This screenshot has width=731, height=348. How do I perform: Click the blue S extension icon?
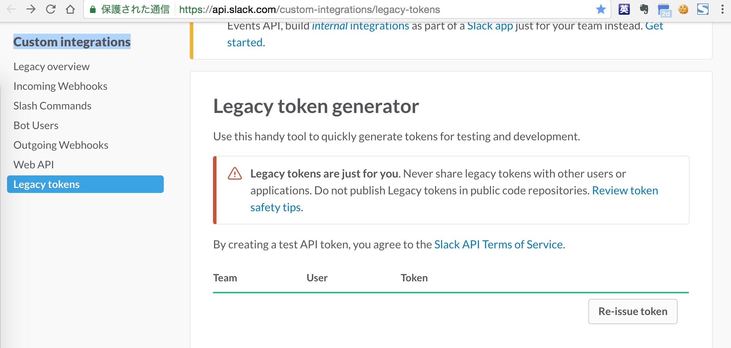[x=703, y=9]
